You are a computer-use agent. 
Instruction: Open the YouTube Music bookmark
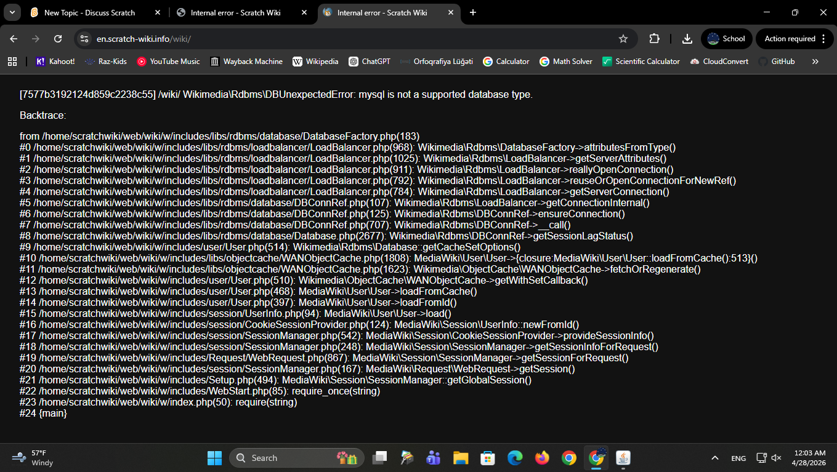click(168, 62)
